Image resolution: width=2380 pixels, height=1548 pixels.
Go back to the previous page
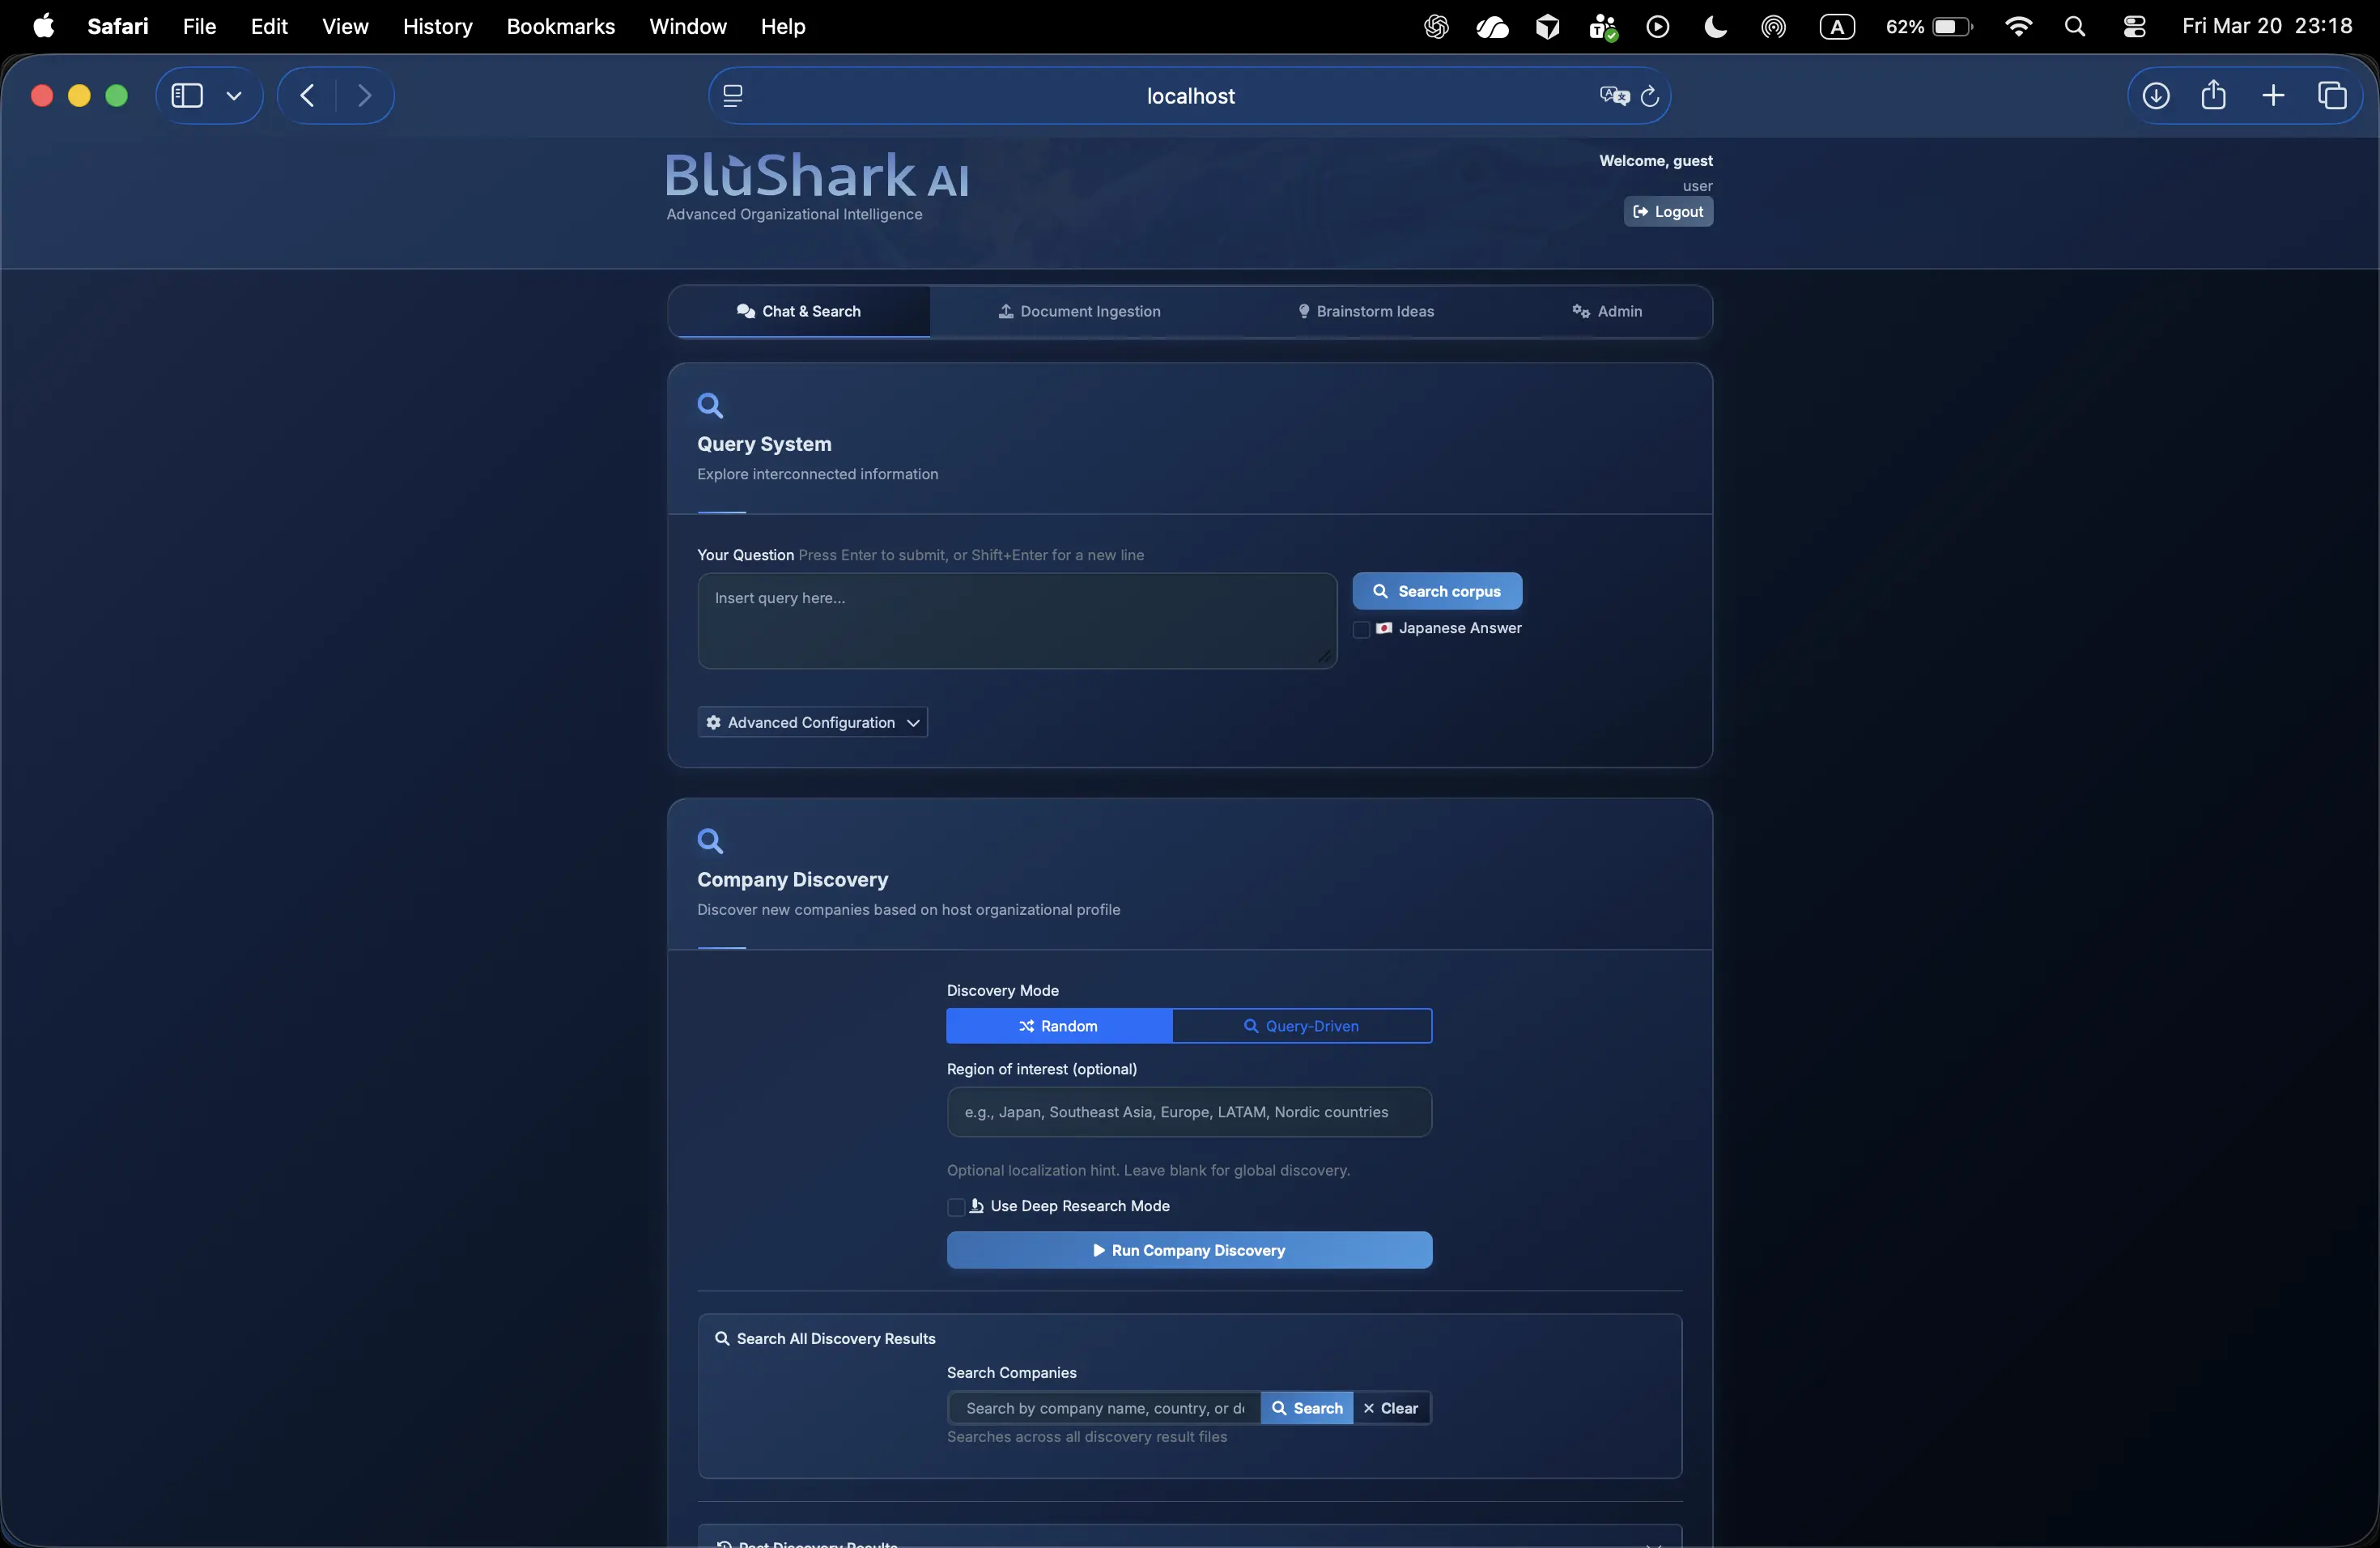[x=308, y=95]
